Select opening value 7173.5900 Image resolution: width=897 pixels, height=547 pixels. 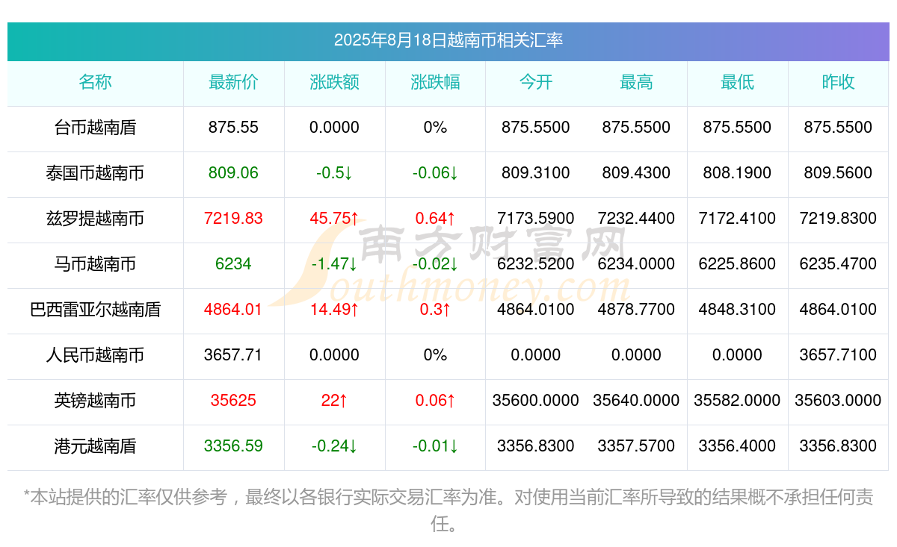[x=536, y=219]
